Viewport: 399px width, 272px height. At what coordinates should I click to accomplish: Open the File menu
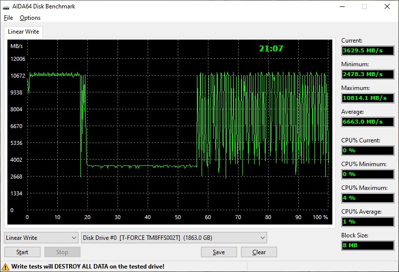[8, 18]
